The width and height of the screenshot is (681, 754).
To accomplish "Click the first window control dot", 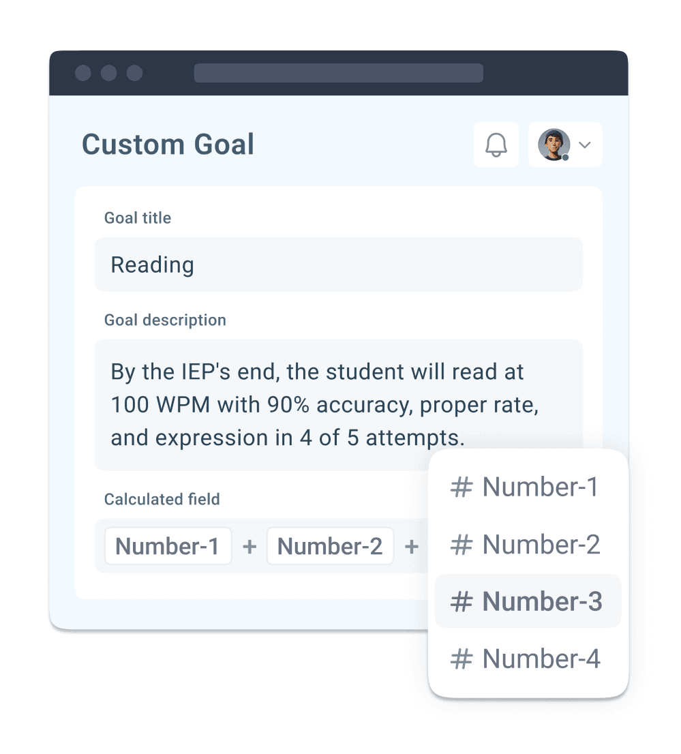I will [83, 73].
